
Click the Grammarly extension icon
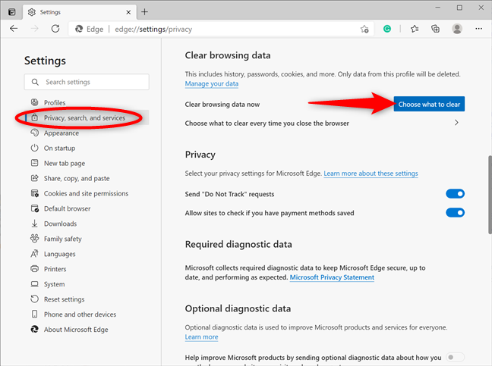[x=387, y=29]
